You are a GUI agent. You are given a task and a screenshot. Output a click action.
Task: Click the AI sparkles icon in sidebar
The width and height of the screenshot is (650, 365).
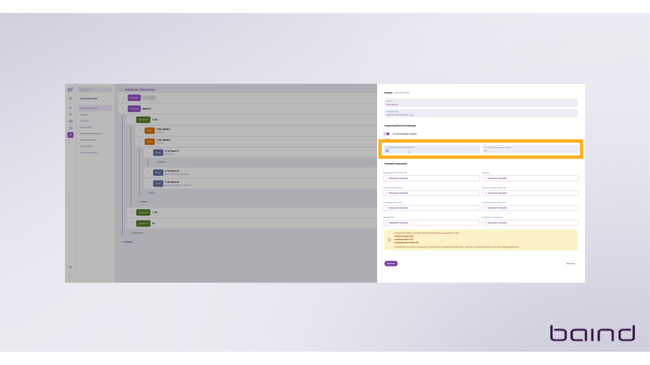pos(70,115)
